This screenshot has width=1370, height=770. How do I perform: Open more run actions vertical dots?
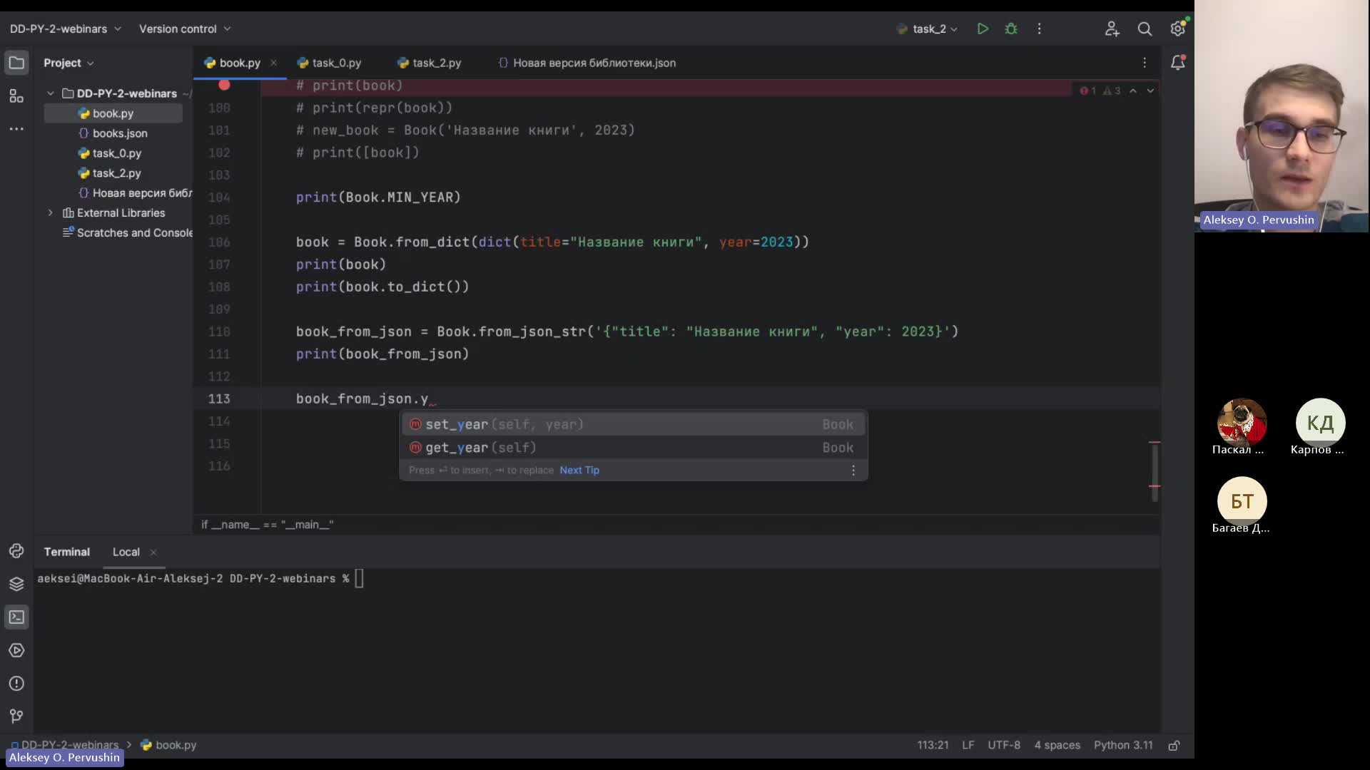click(x=1039, y=29)
